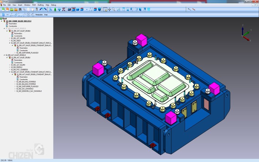The height and width of the screenshot is (162, 259).
Task: Click the blue cube icon before zoom tools
Action: pyautogui.click(x=99, y=10)
